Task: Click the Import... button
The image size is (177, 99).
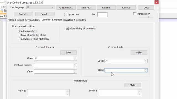Action: pyautogui.click(x=23, y=14)
